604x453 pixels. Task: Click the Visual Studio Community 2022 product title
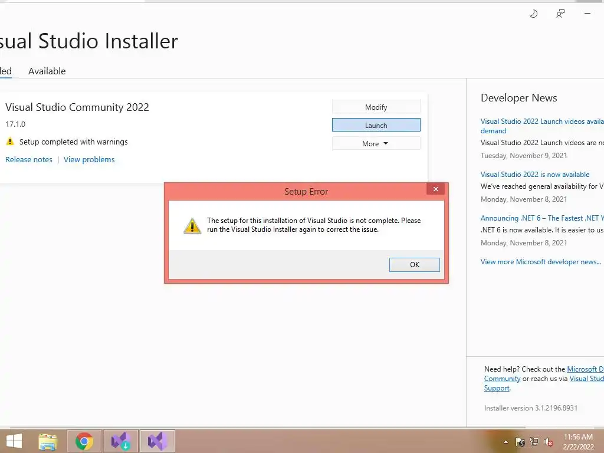tap(77, 107)
